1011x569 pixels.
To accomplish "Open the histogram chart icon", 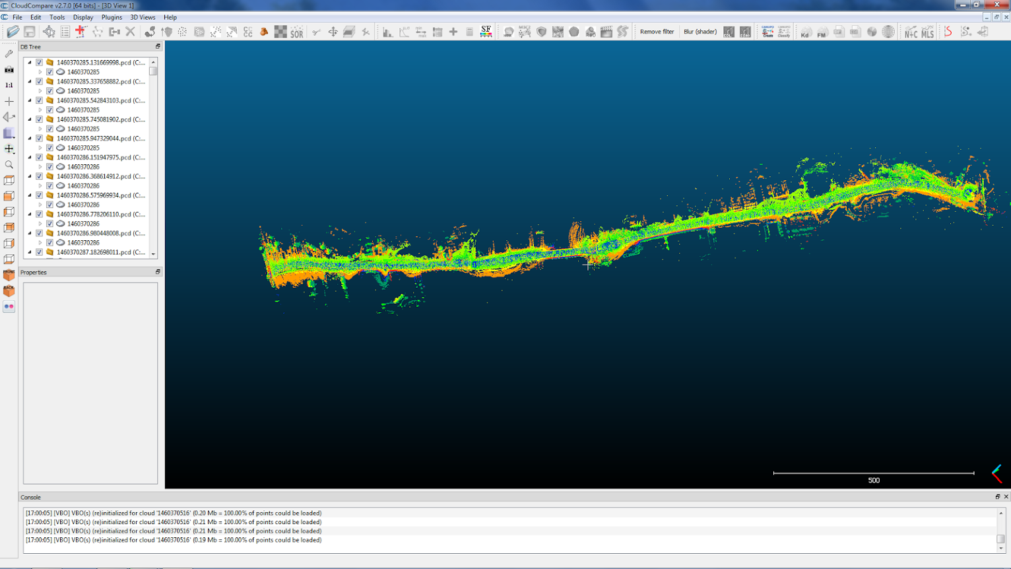I will tap(387, 32).
